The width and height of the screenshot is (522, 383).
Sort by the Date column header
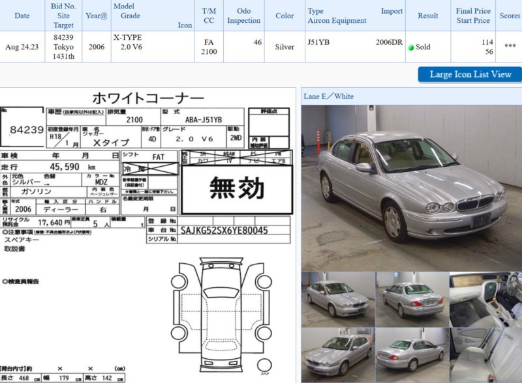pos(22,16)
